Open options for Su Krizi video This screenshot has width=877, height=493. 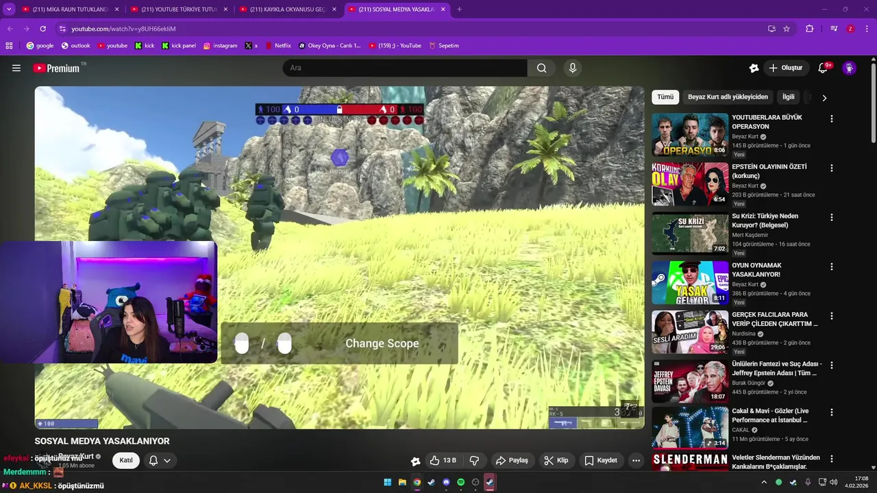click(x=832, y=217)
